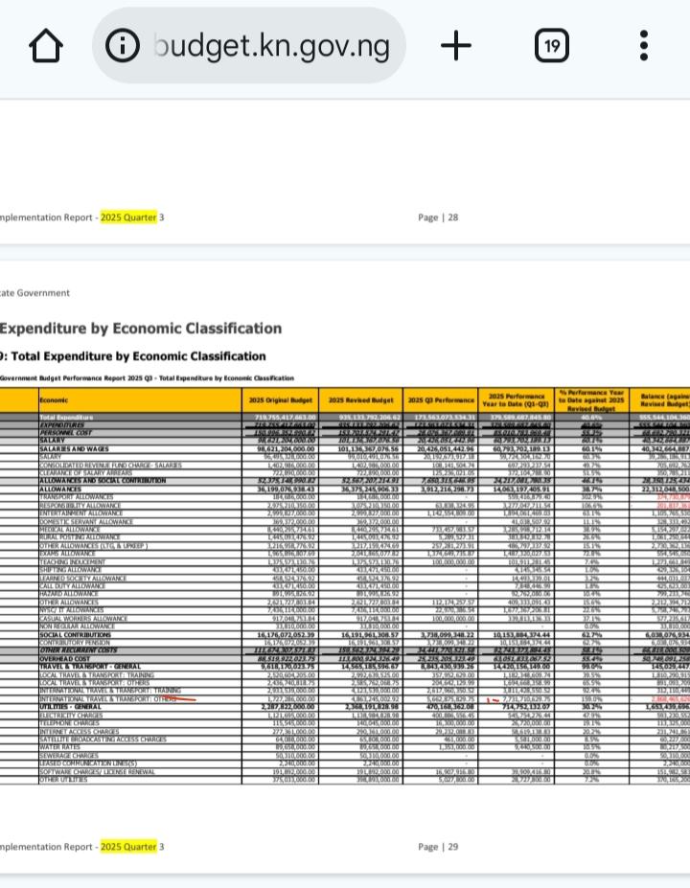Open the browser three-dot overflow menu

pos(644,45)
